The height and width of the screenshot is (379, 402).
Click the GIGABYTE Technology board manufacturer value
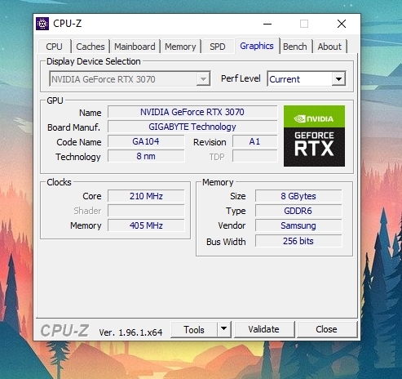click(192, 127)
